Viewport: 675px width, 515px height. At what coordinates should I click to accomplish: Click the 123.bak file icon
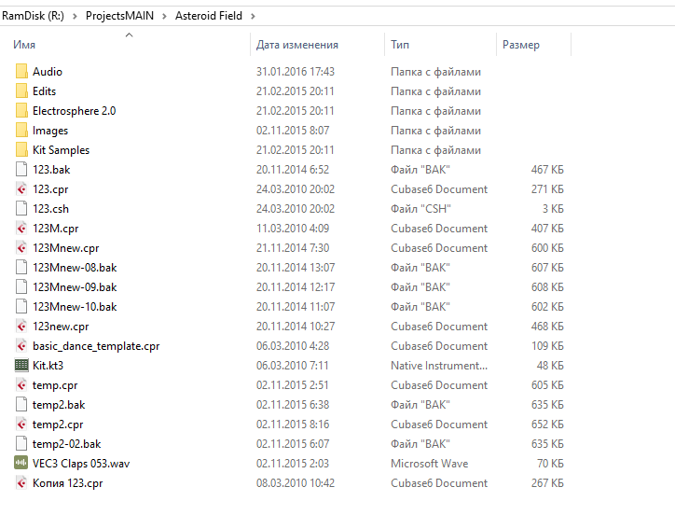point(21,170)
